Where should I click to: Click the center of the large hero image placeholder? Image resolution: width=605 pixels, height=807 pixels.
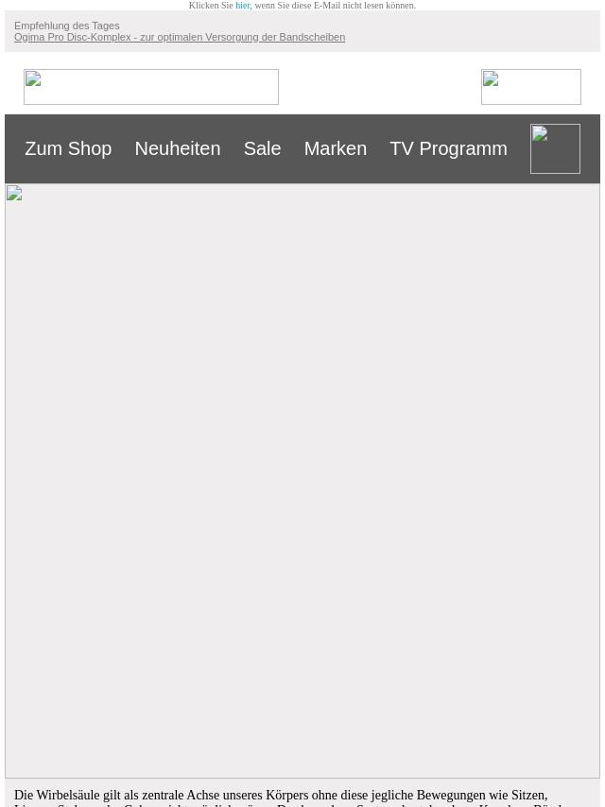tap(302, 481)
